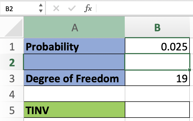Select column B header
Viewport: 193px width, 121px height.
tap(158, 28)
